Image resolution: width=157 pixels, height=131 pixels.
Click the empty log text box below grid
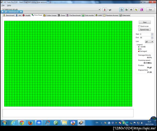(68, 113)
